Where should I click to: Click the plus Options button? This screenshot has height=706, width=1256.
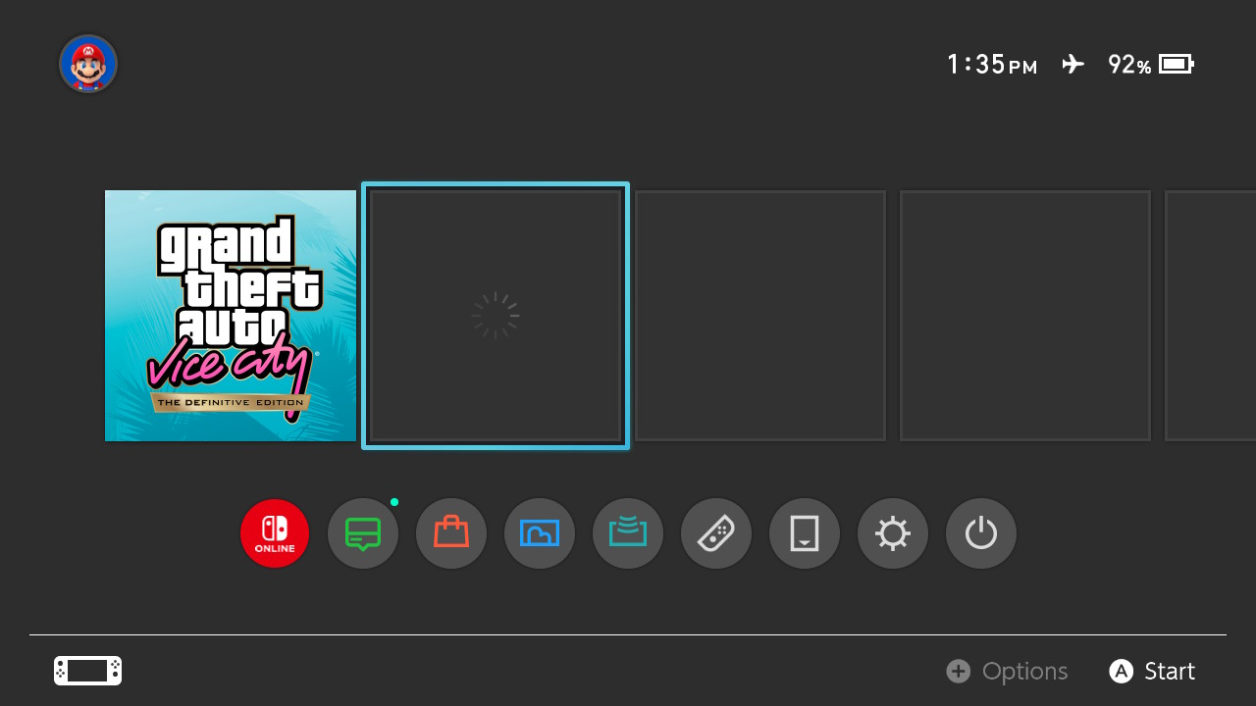click(x=1007, y=671)
